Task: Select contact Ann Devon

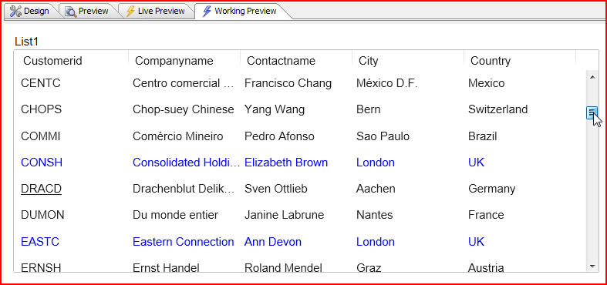Action: click(273, 242)
